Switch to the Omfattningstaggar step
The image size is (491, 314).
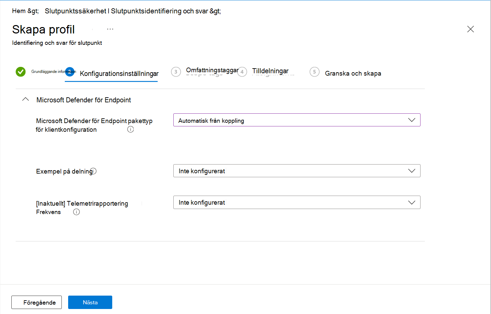[212, 70]
